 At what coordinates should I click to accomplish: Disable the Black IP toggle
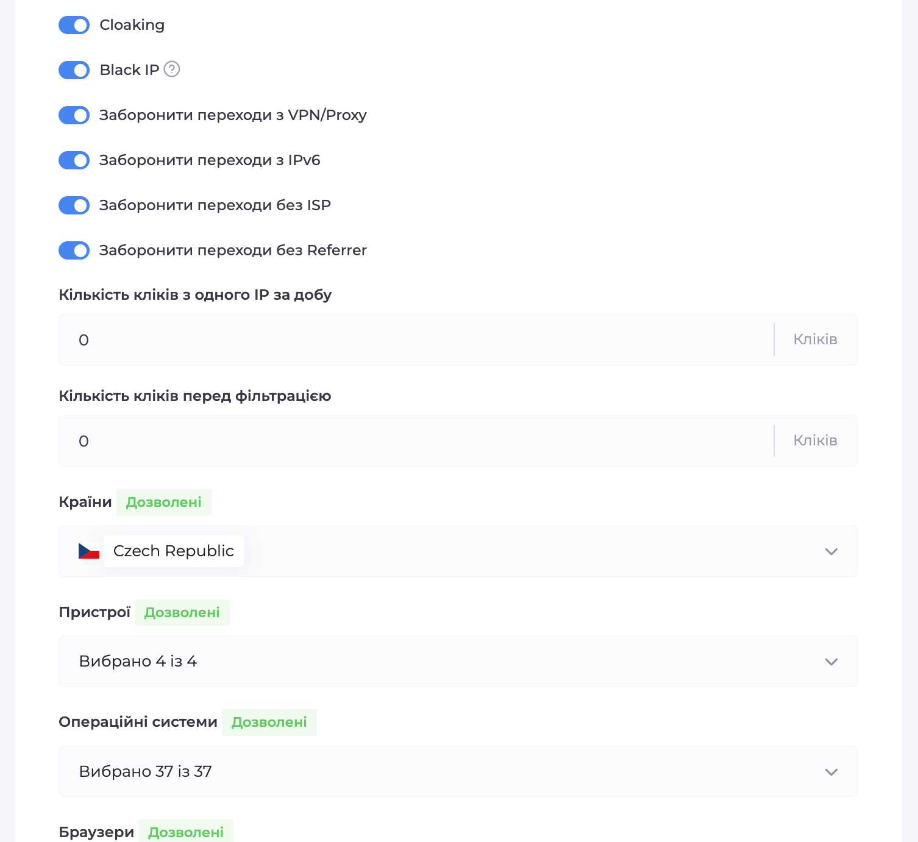point(74,70)
